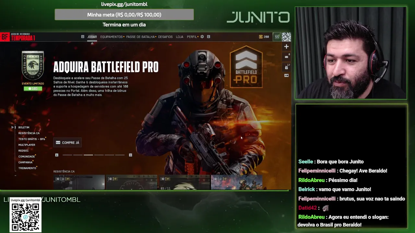Click the level 55 badge
The image size is (415, 233).
277,37
